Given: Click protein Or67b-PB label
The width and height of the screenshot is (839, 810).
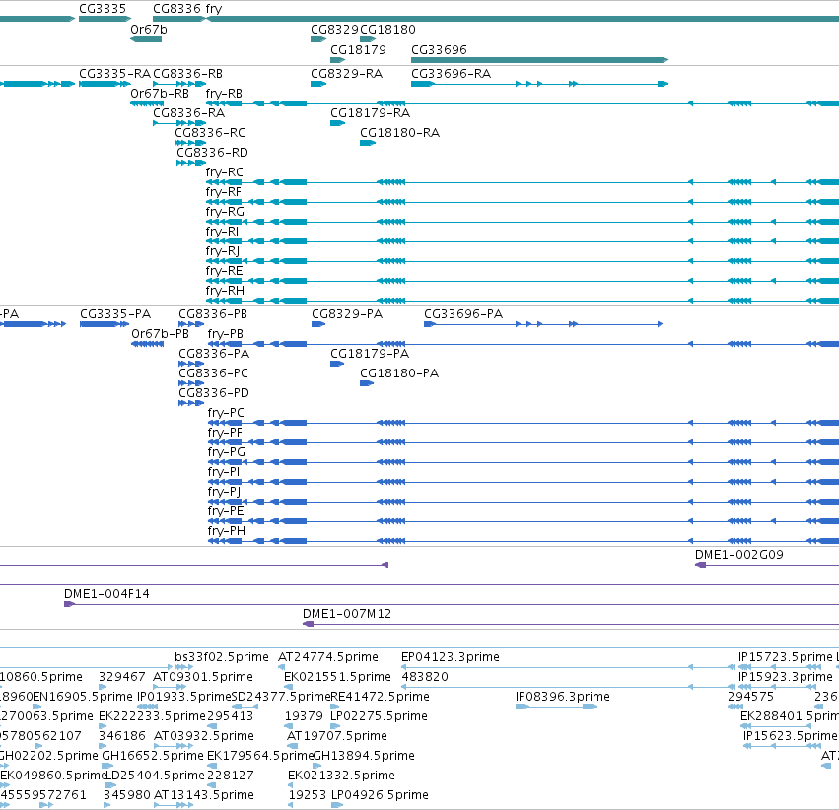Looking at the screenshot, I should coord(160,334).
